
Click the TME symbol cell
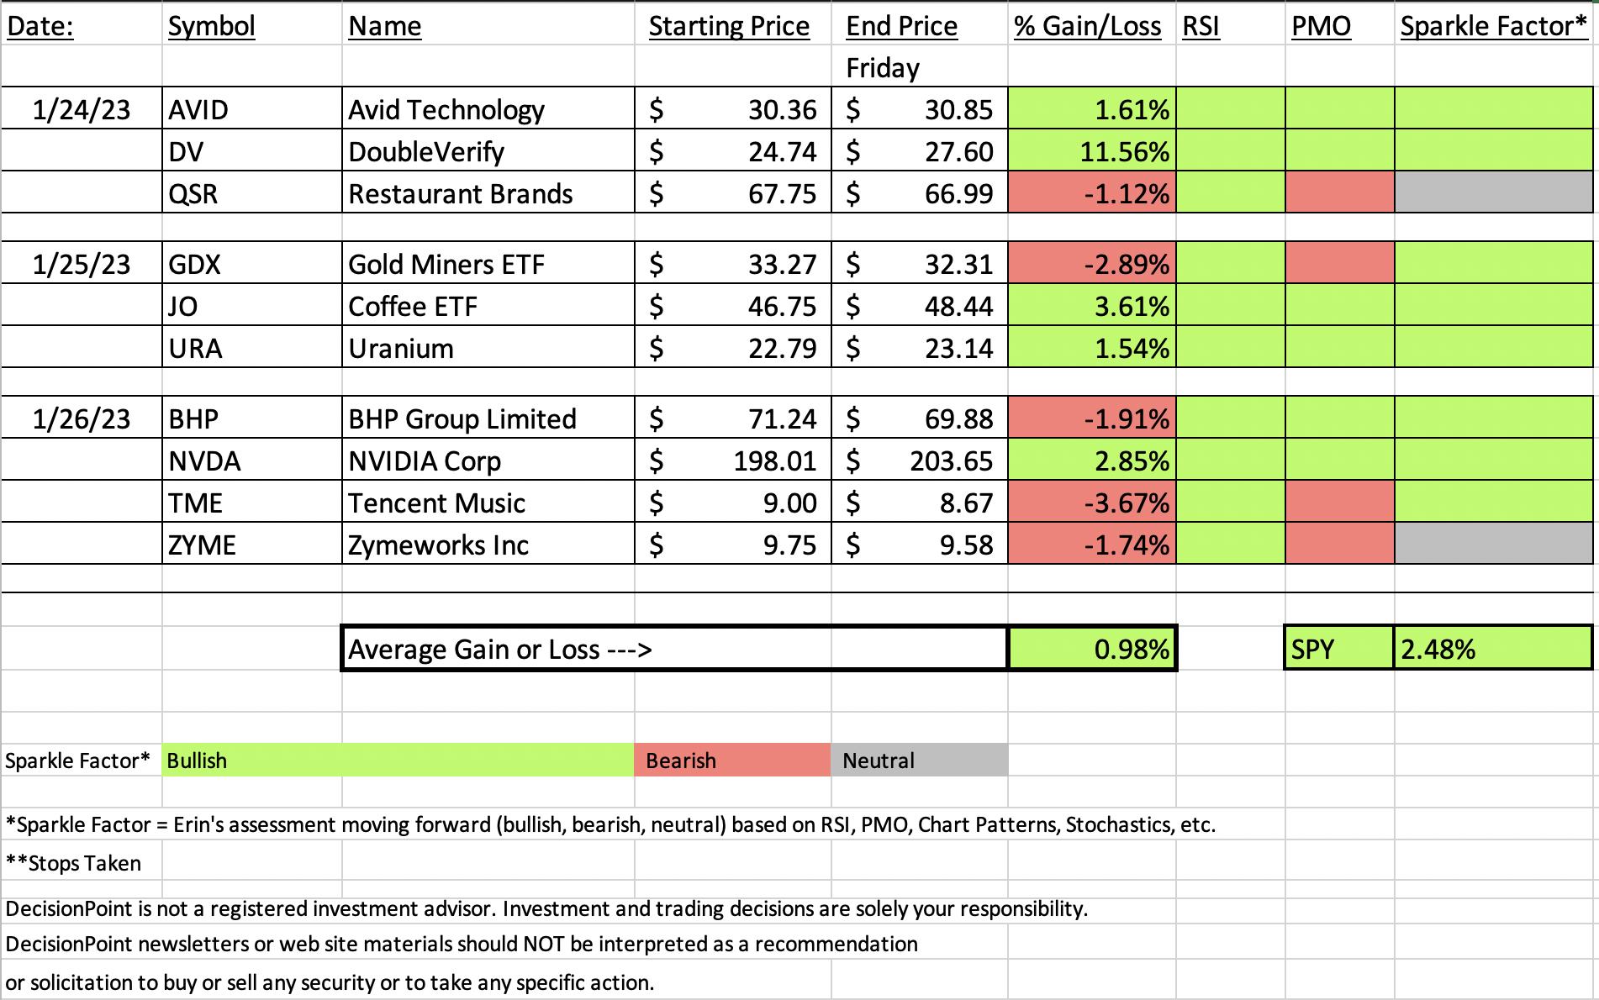(251, 503)
